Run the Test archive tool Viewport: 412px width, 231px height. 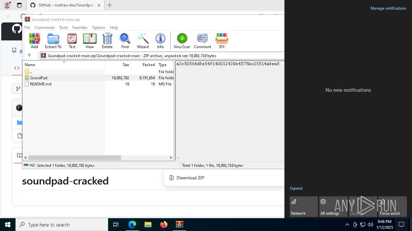click(x=72, y=41)
